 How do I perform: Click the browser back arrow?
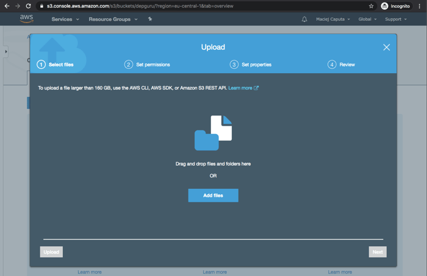point(7,6)
